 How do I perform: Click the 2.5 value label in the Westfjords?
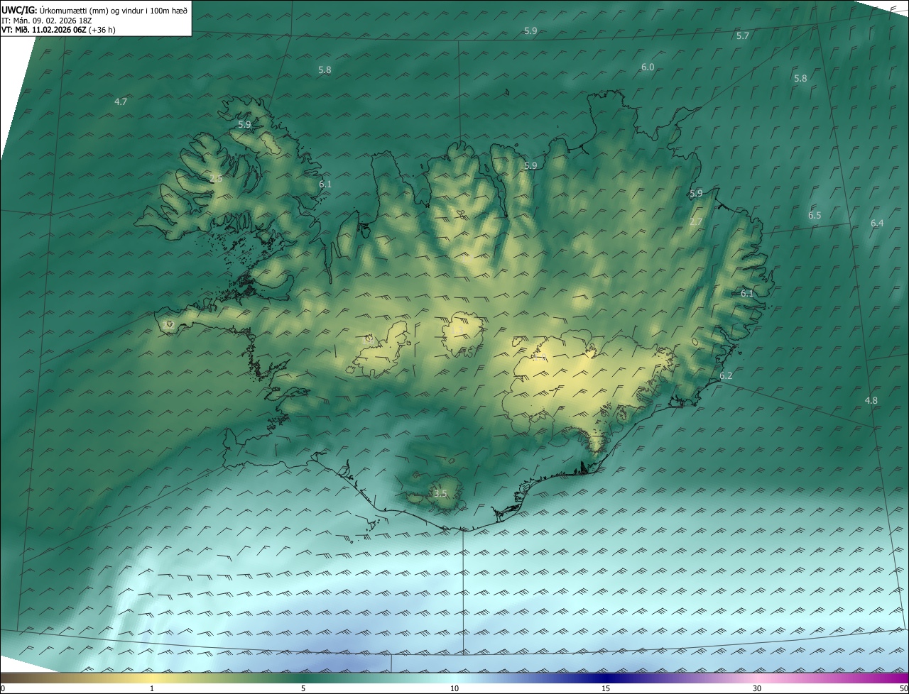coord(216,179)
